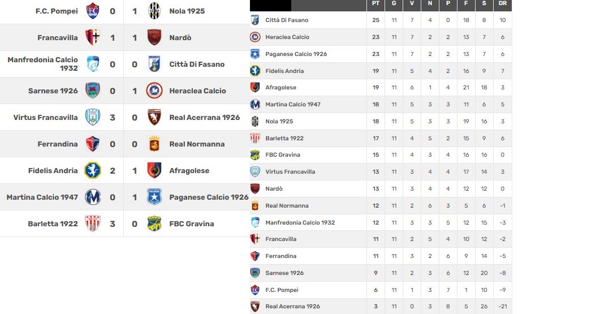The height and width of the screenshot is (314, 613).
Task: Click the Afragolese crest in standings table
Action: 255,88
